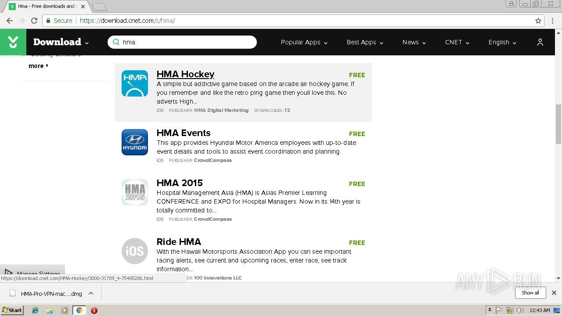Click the Hyundai HMA Events app icon

tap(135, 142)
